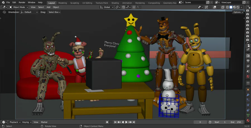Switch to rendered viewport shading
251x128 pixels.
(x=238, y=7)
